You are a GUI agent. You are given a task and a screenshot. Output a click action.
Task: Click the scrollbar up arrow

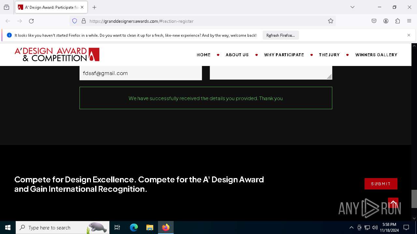click(x=414, y=46)
